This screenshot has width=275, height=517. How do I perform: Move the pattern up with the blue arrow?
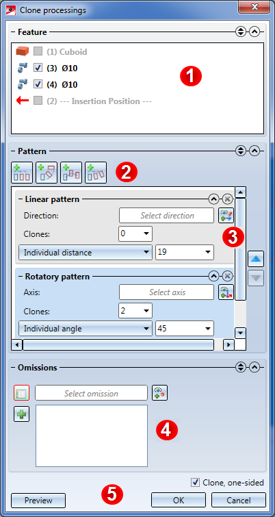256,259
